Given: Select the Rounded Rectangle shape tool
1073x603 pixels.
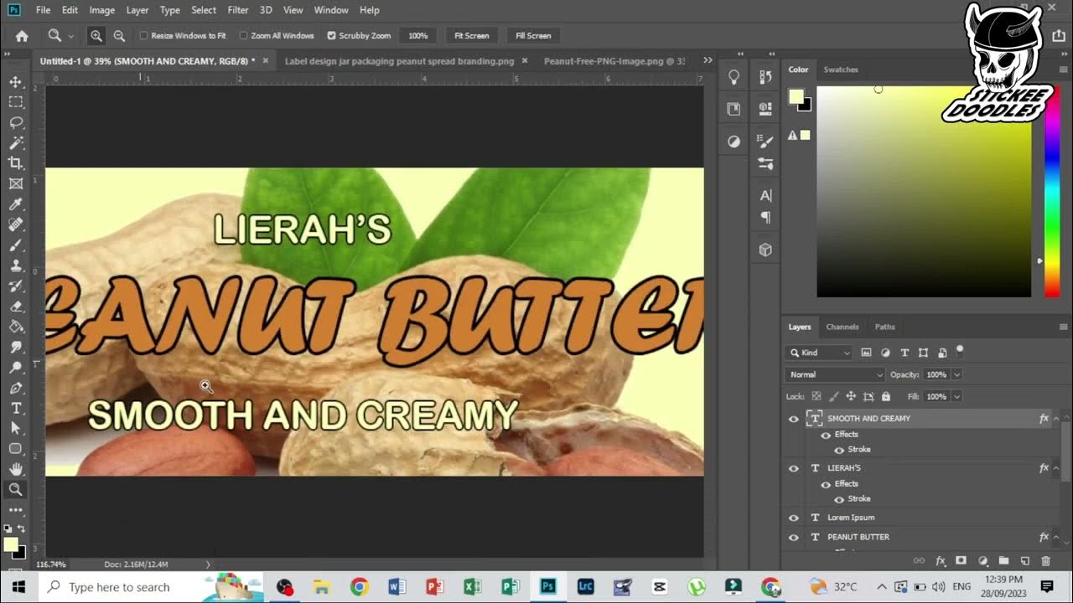Looking at the screenshot, I should click(x=16, y=449).
